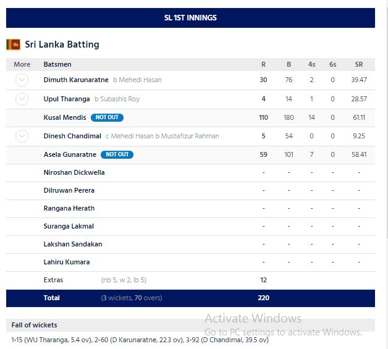Click Dinesh Chandimal's name

coord(72,136)
